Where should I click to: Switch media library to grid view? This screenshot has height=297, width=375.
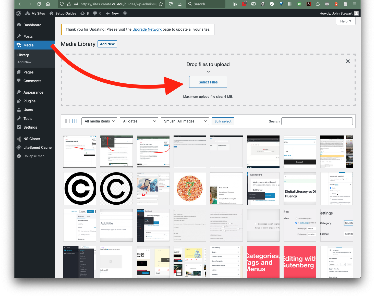tap(75, 121)
